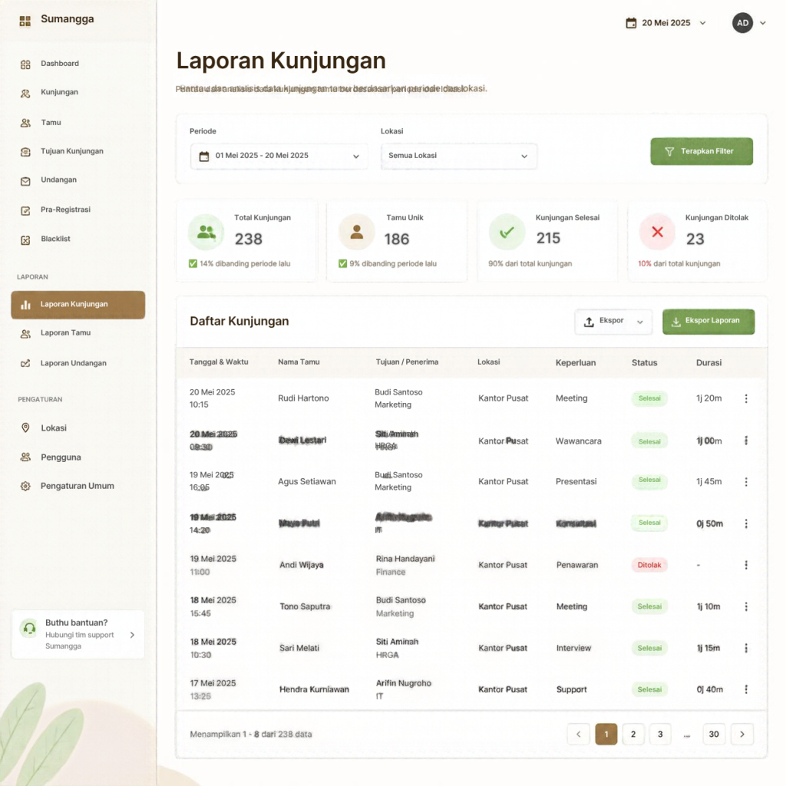Click the "Penawaran" cell
Screen dimensions: 786x786
pyautogui.click(x=577, y=565)
